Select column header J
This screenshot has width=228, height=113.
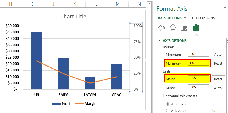point(53,4)
